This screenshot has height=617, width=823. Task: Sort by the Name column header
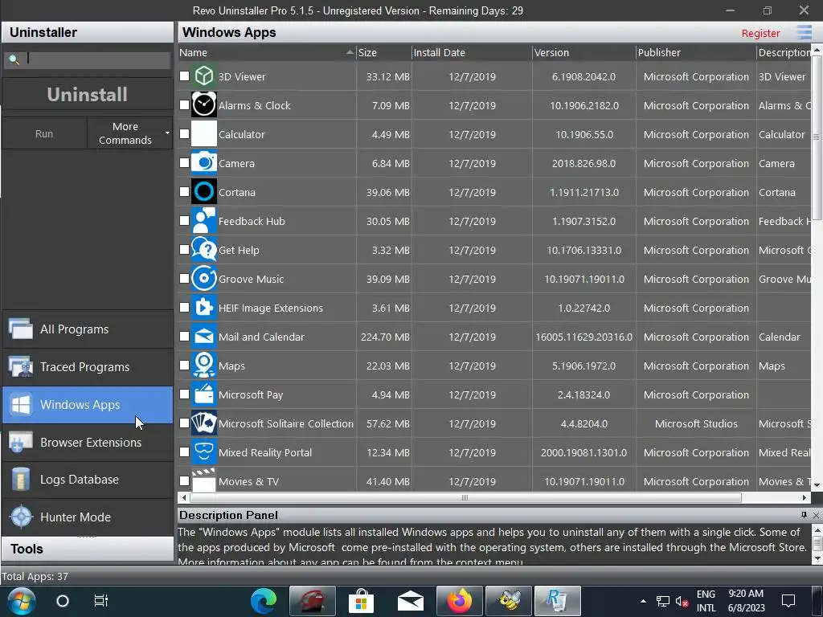click(x=266, y=52)
